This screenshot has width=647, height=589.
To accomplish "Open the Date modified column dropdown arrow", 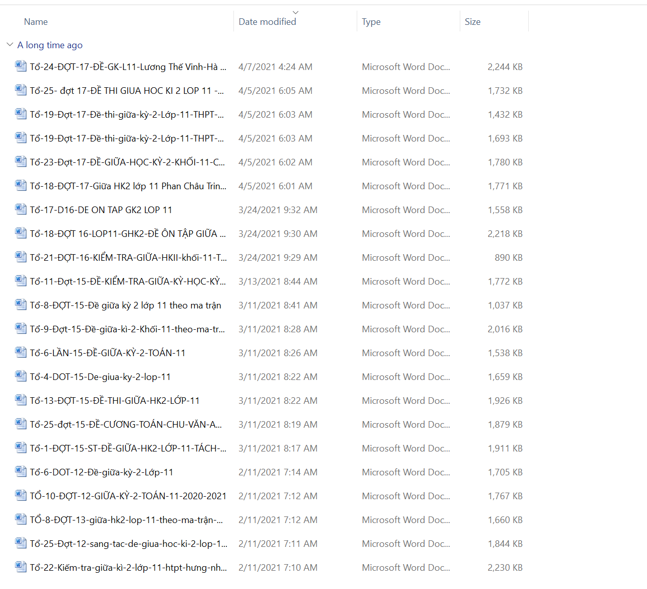I will coord(295,12).
